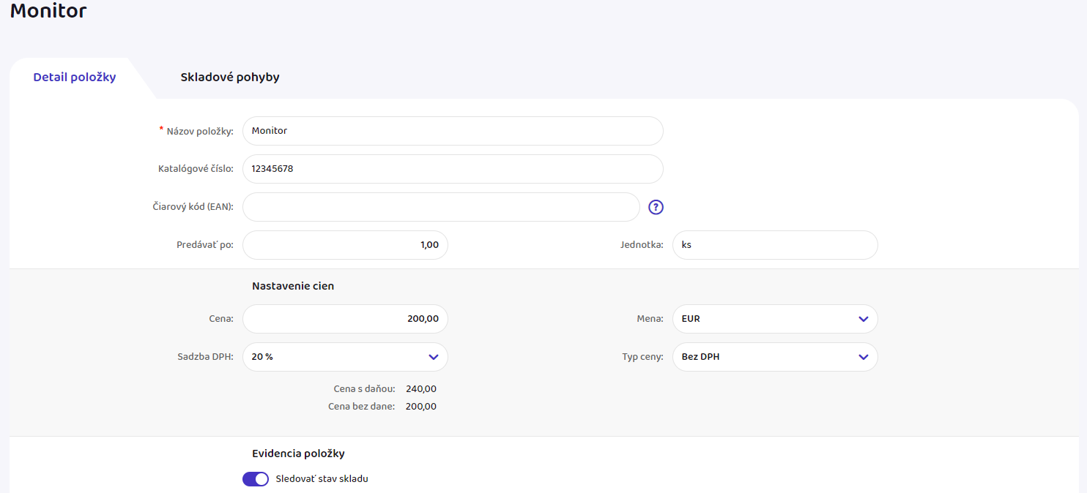Switch to the Skladové pohyby tab
Image resolution: width=1087 pixels, height=493 pixels.
[x=230, y=77]
